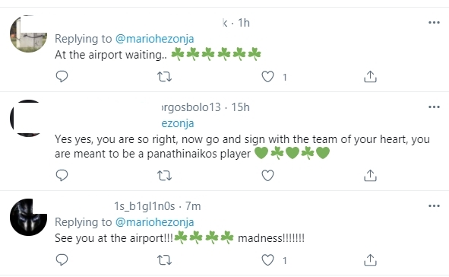Reply to the panathinaikos player tweet
The height and width of the screenshot is (277, 449).
[x=62, y=175]
